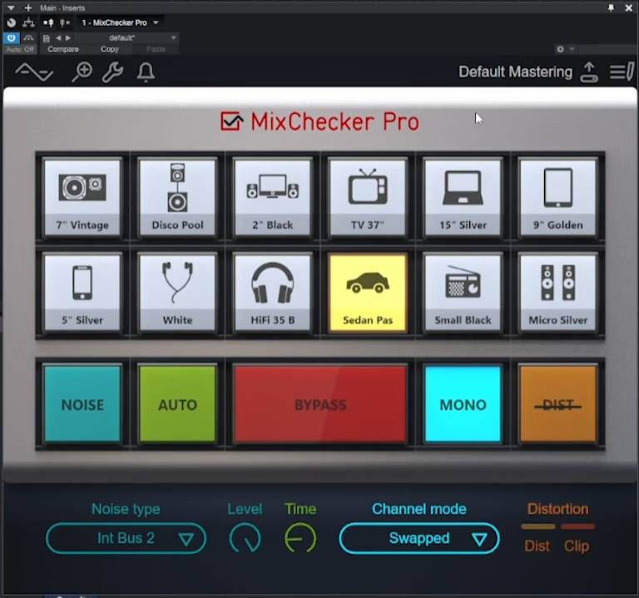
Task: Toggle the AUTO switching button
Action: click(x=177, y=404)
